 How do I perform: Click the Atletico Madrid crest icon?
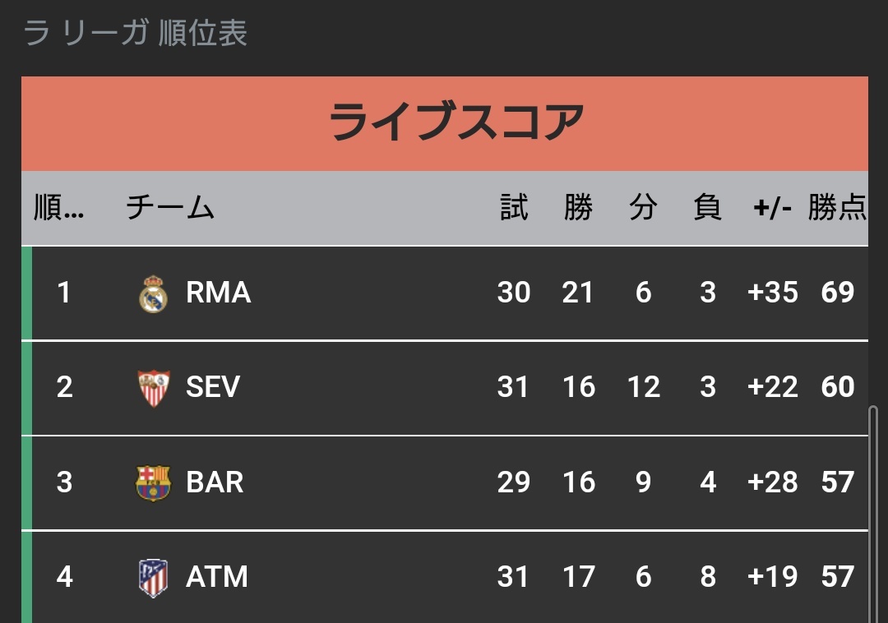153,578
